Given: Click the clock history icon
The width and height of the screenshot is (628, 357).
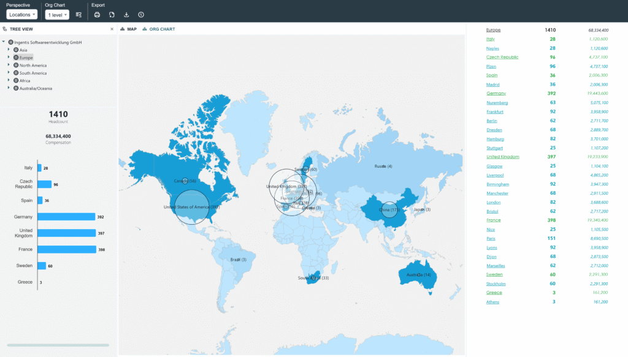Looking at the screenshot, I should click(141, 15).
